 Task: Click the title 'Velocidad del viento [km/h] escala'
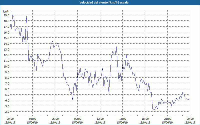click(x=104, y=2)
